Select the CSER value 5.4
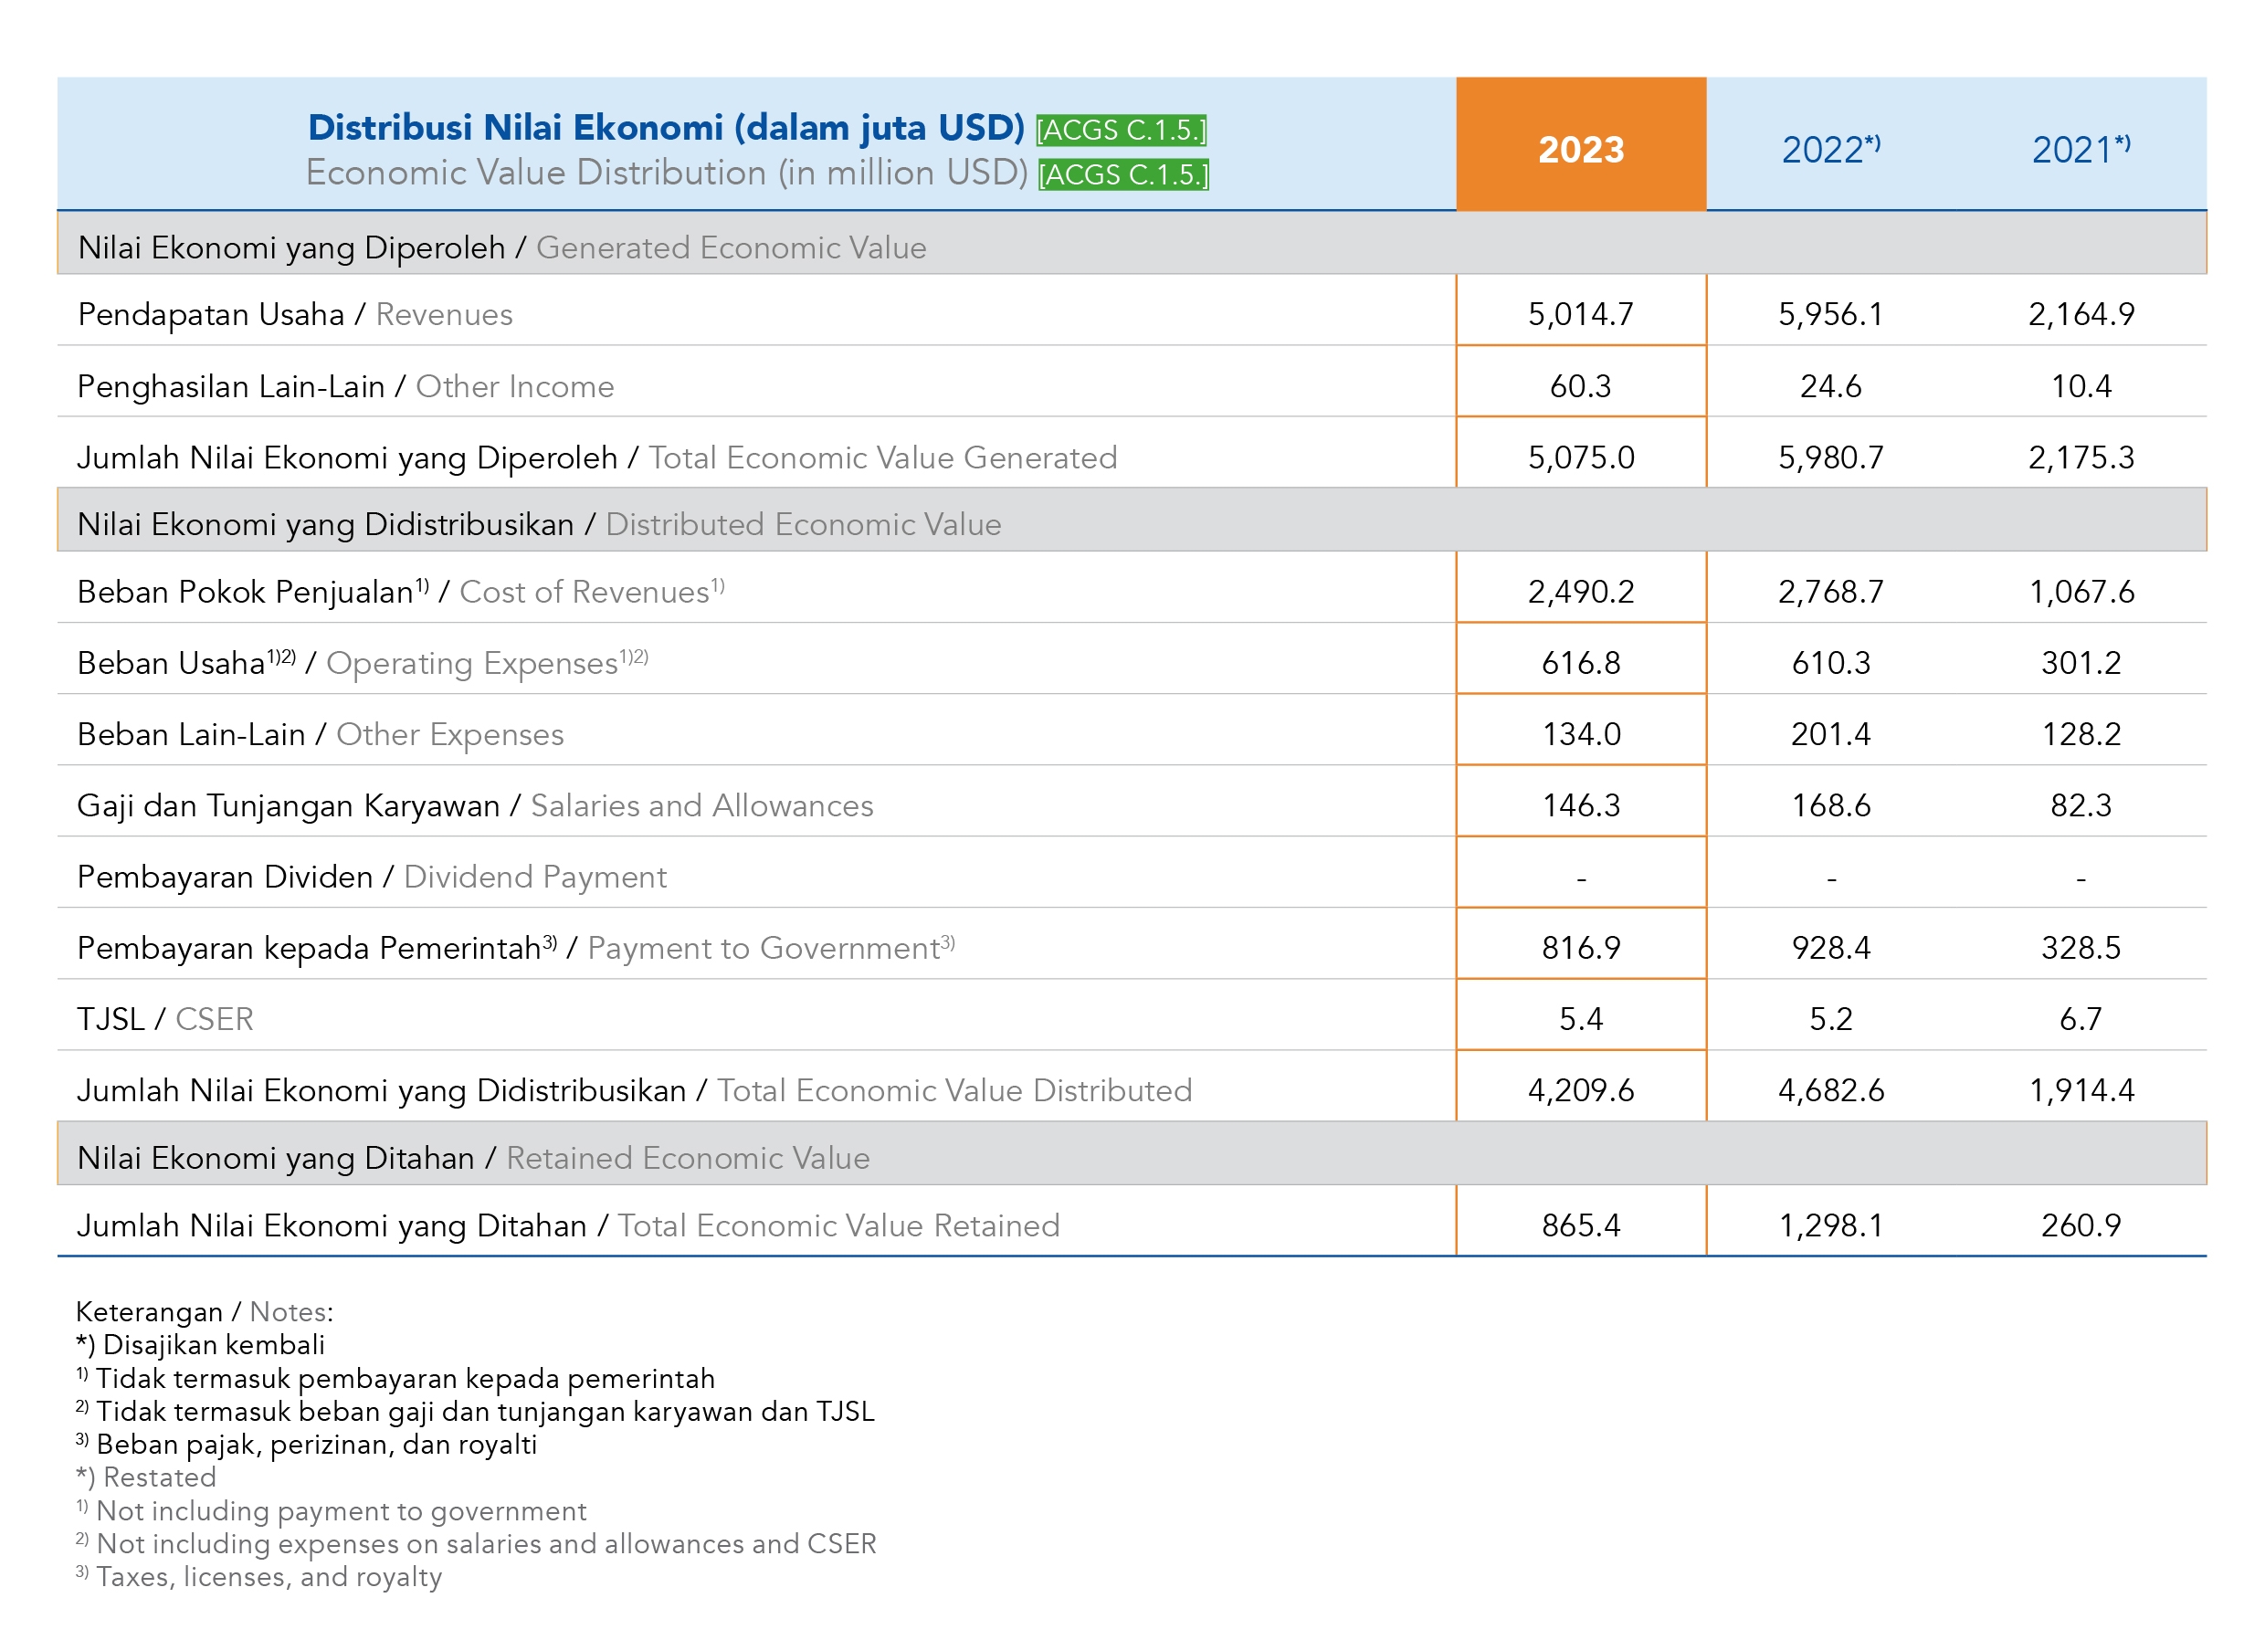This screenshot has width=2265, height=1640. 1581,1020
